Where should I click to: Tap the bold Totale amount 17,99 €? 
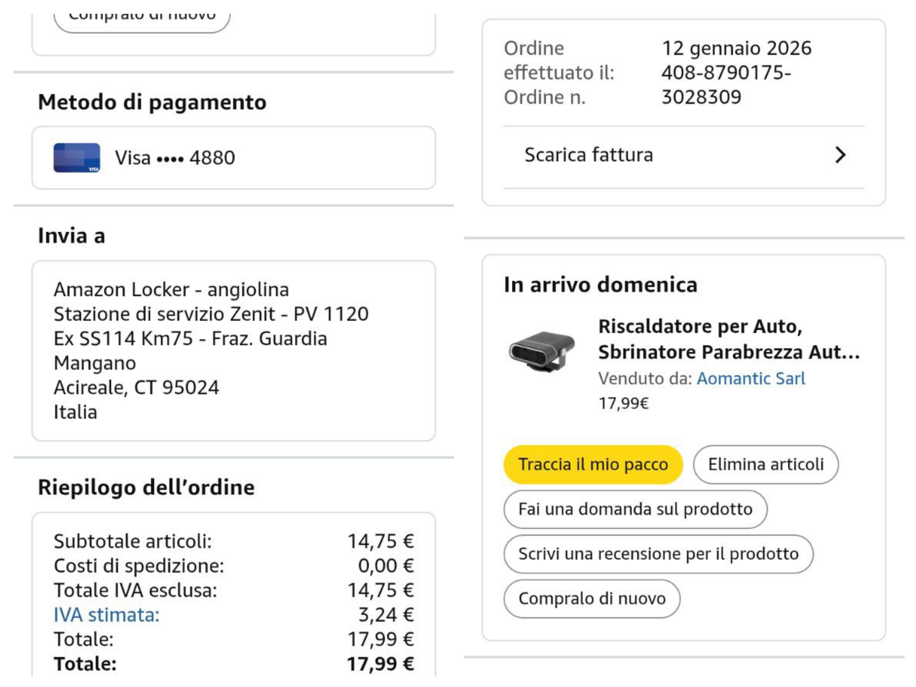pos(380,664)
